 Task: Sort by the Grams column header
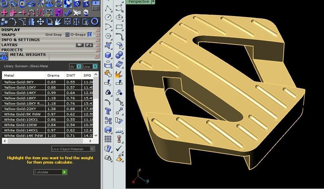coord(55,75)
